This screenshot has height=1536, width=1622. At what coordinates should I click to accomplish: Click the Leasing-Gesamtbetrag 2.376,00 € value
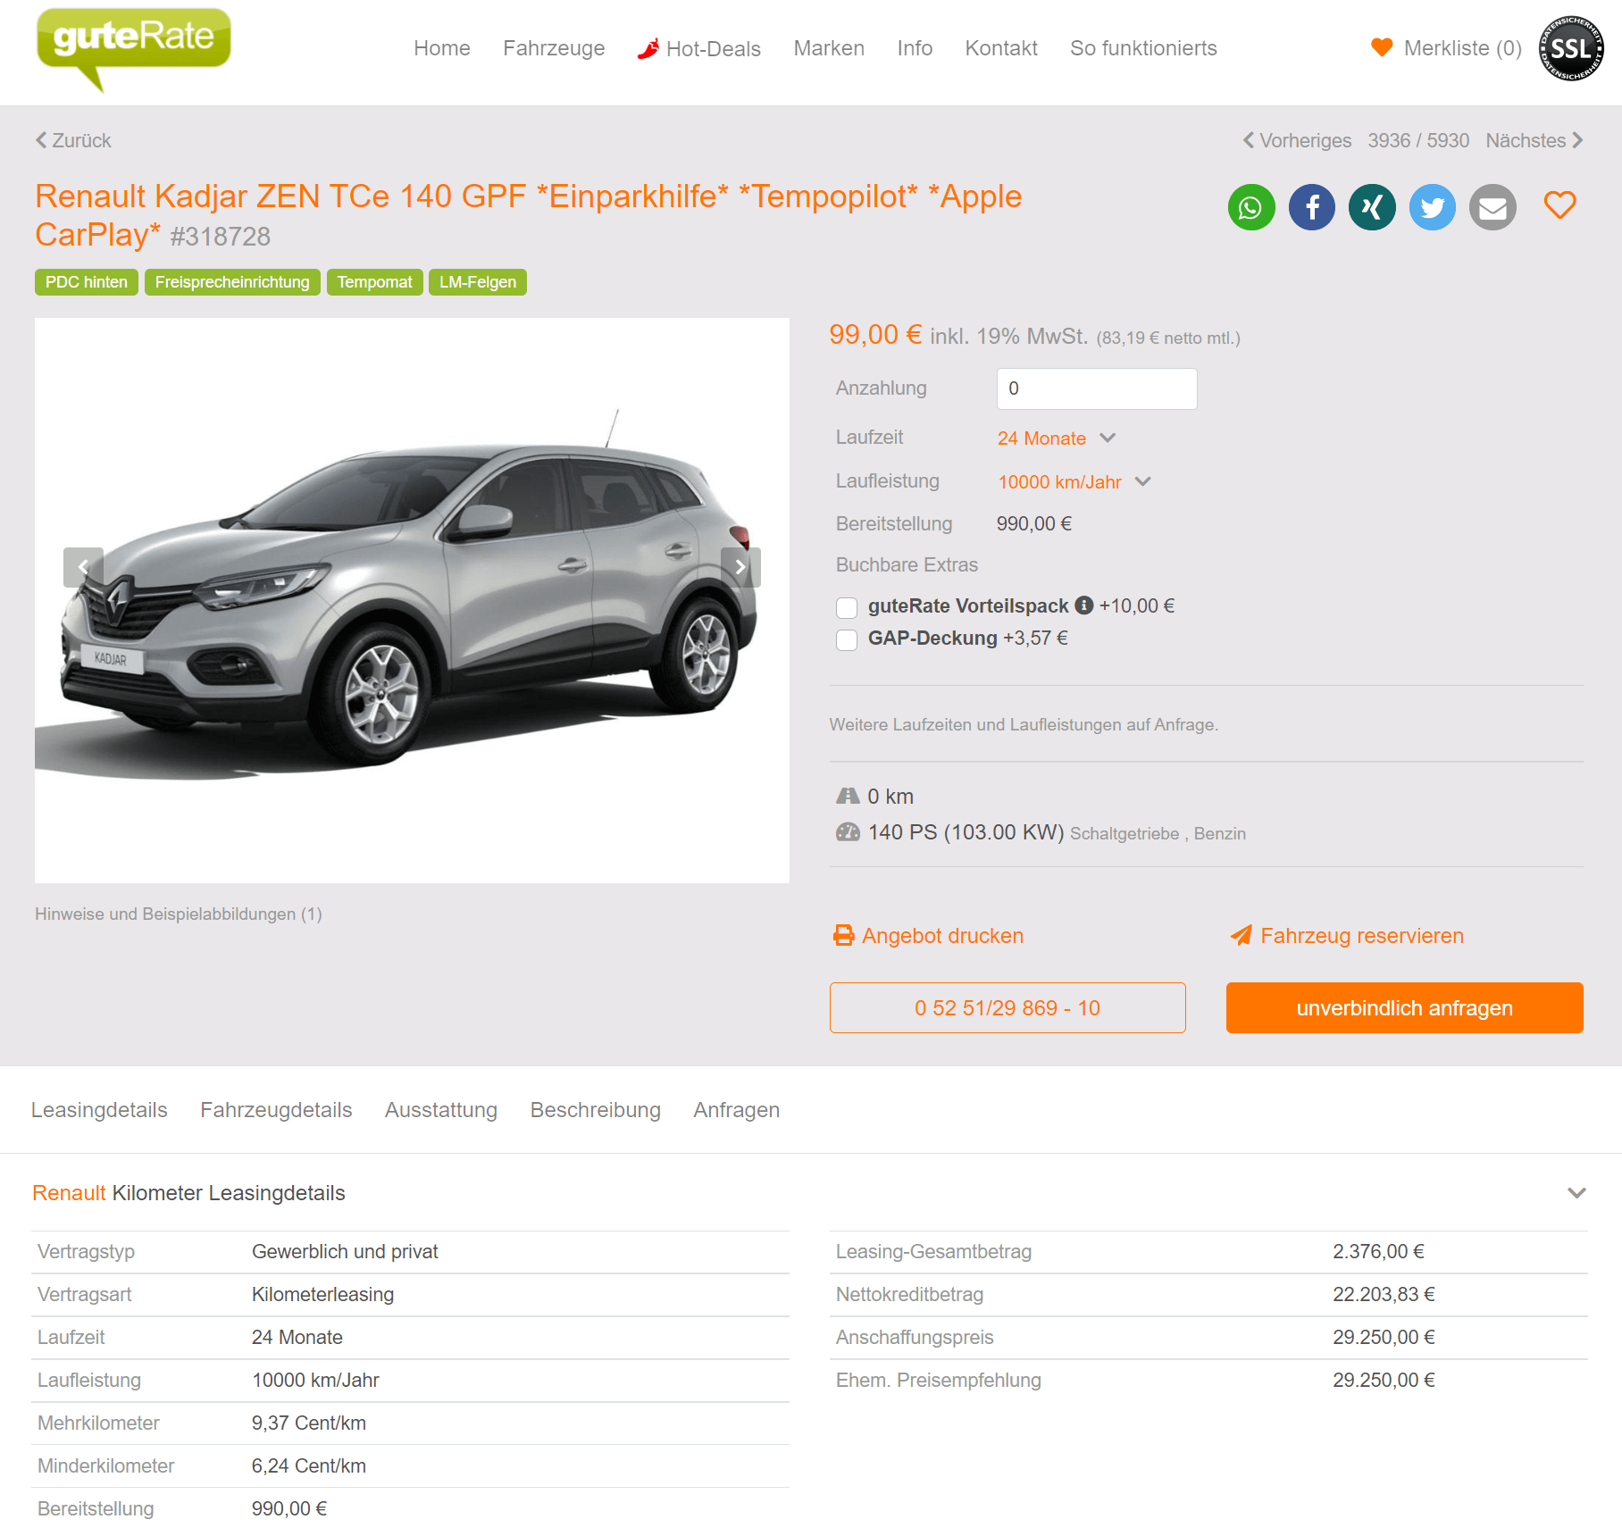[1378, 1252]
